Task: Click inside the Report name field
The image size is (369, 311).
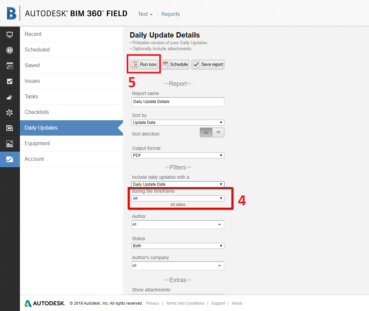Action: pyautogui.click(x=178, y=102)
